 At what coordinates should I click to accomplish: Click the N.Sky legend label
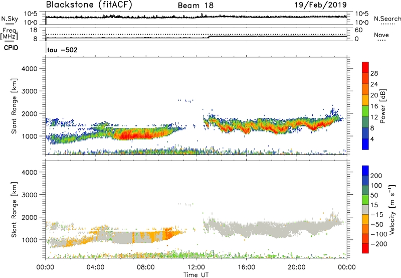point(10,19)
